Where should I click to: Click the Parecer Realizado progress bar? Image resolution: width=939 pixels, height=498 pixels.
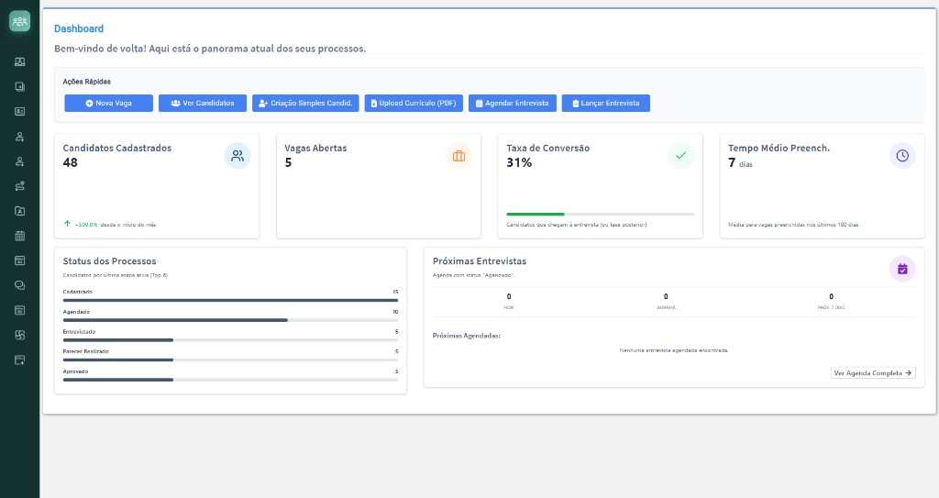click(x=230, y=360)
